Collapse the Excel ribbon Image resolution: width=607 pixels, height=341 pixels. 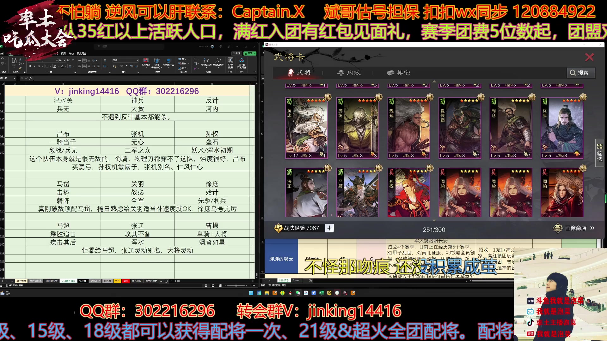click(254, 72)
